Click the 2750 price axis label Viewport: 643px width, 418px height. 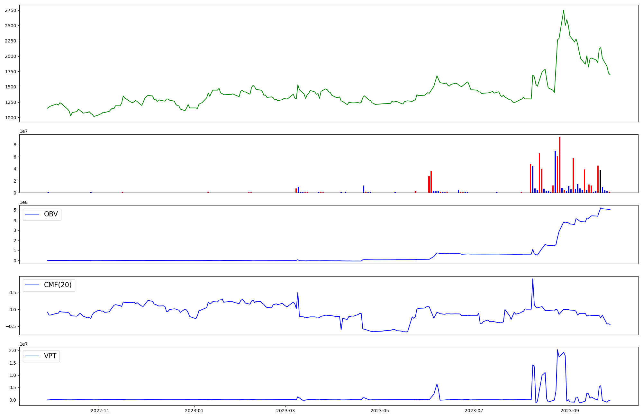click(10, 10)
